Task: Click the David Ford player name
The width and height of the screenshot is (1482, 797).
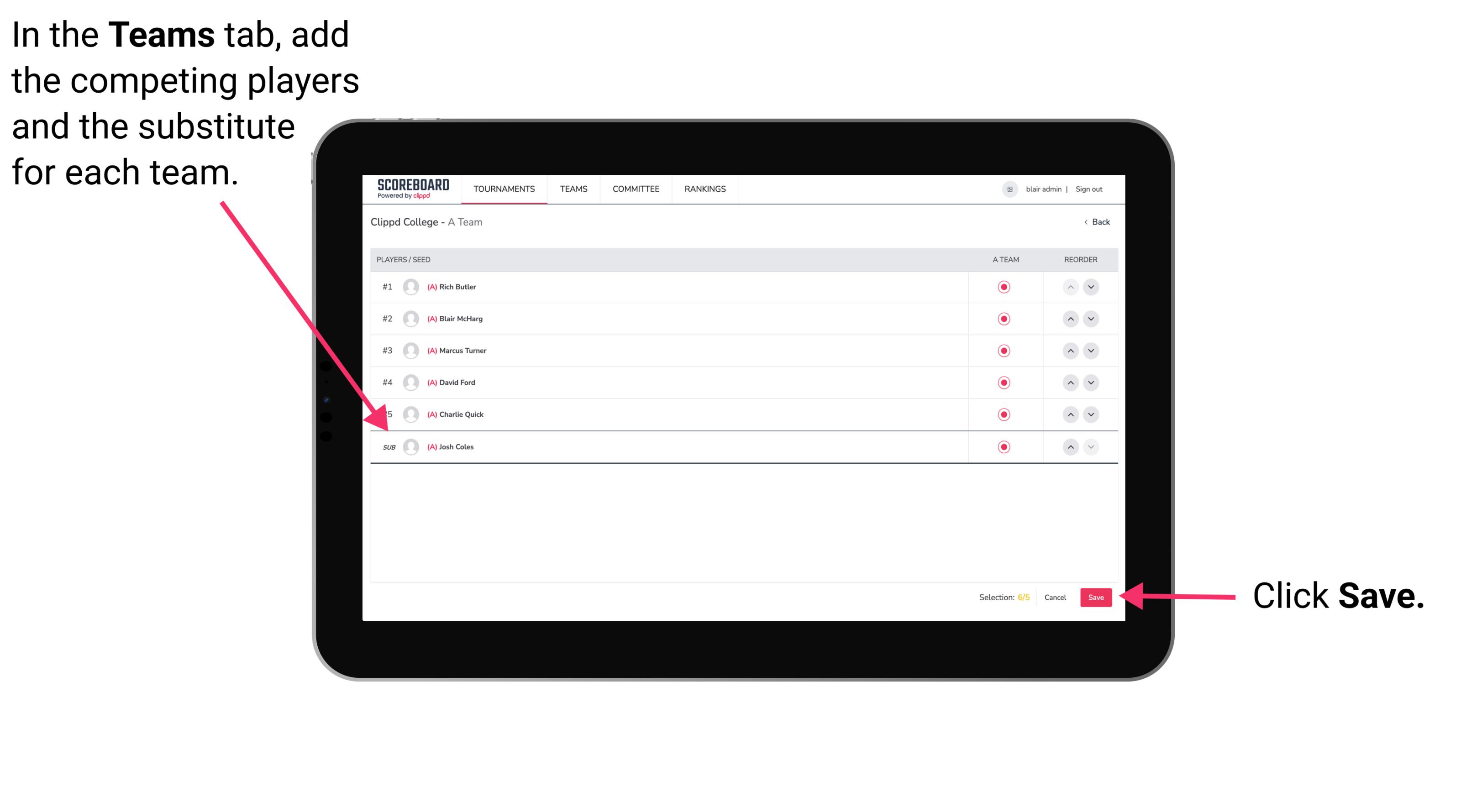Action: [457, 383]
